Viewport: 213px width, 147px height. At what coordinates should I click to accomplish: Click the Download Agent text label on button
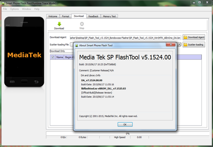tap(196, 37)
